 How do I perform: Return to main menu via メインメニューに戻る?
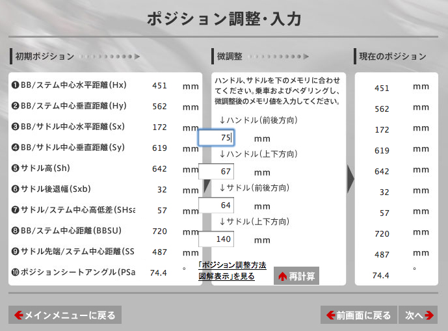(65, 315)
